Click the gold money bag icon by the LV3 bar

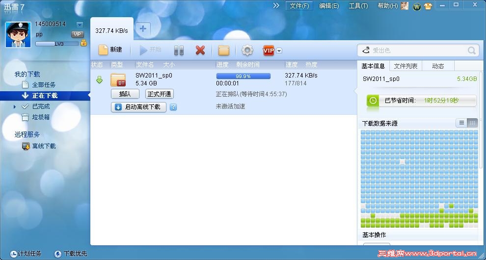pyautogui.click(x=83, y=43)
